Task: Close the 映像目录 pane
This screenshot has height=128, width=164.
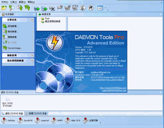Action: [x=161, y=14]
